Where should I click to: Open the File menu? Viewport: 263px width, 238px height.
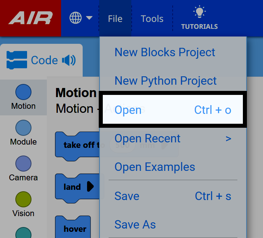115,19
